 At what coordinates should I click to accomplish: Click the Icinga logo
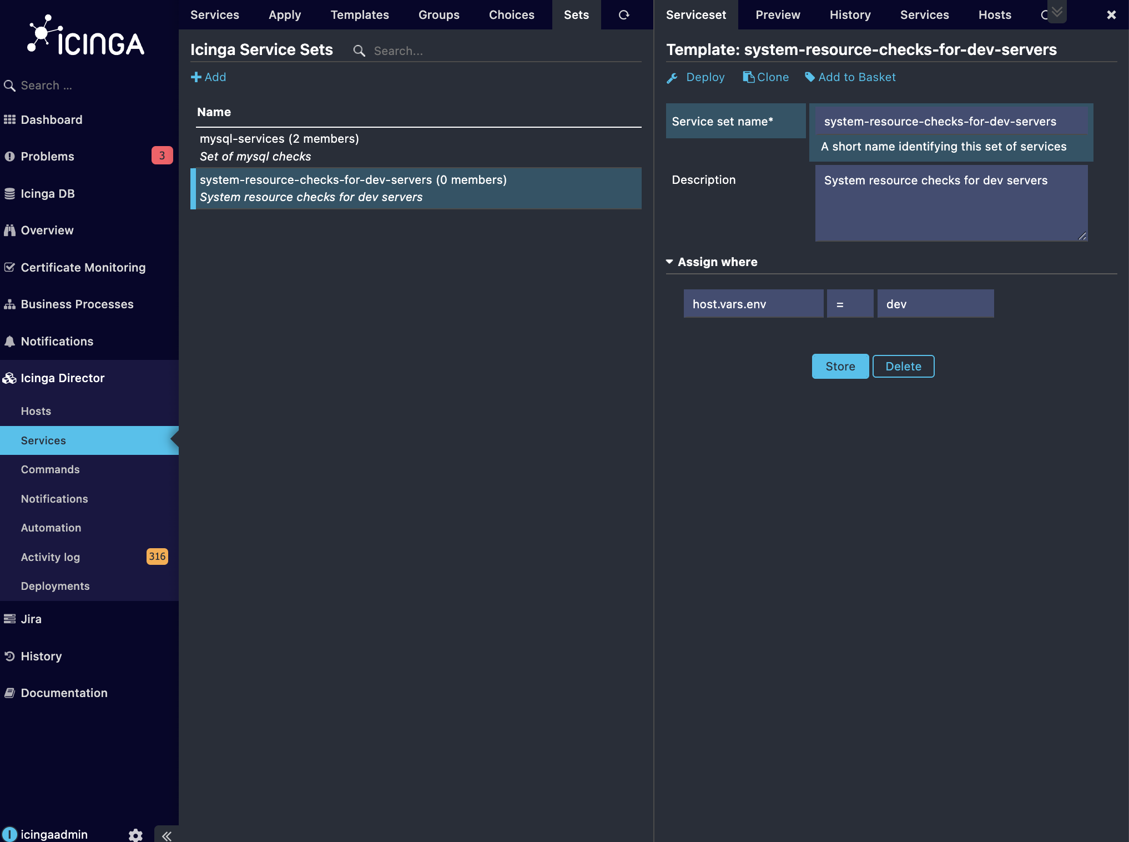click(86, 36)
